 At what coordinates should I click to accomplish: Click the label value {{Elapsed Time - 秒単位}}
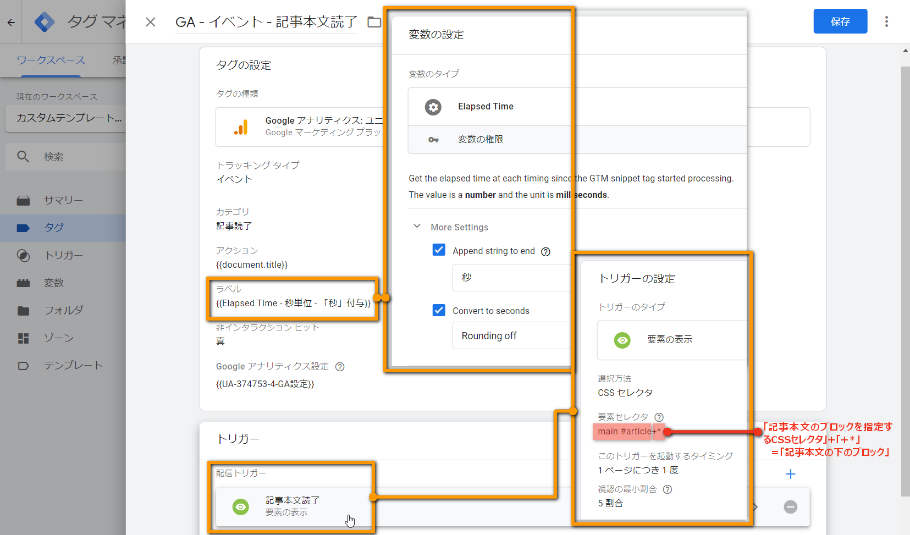[293, 303]
